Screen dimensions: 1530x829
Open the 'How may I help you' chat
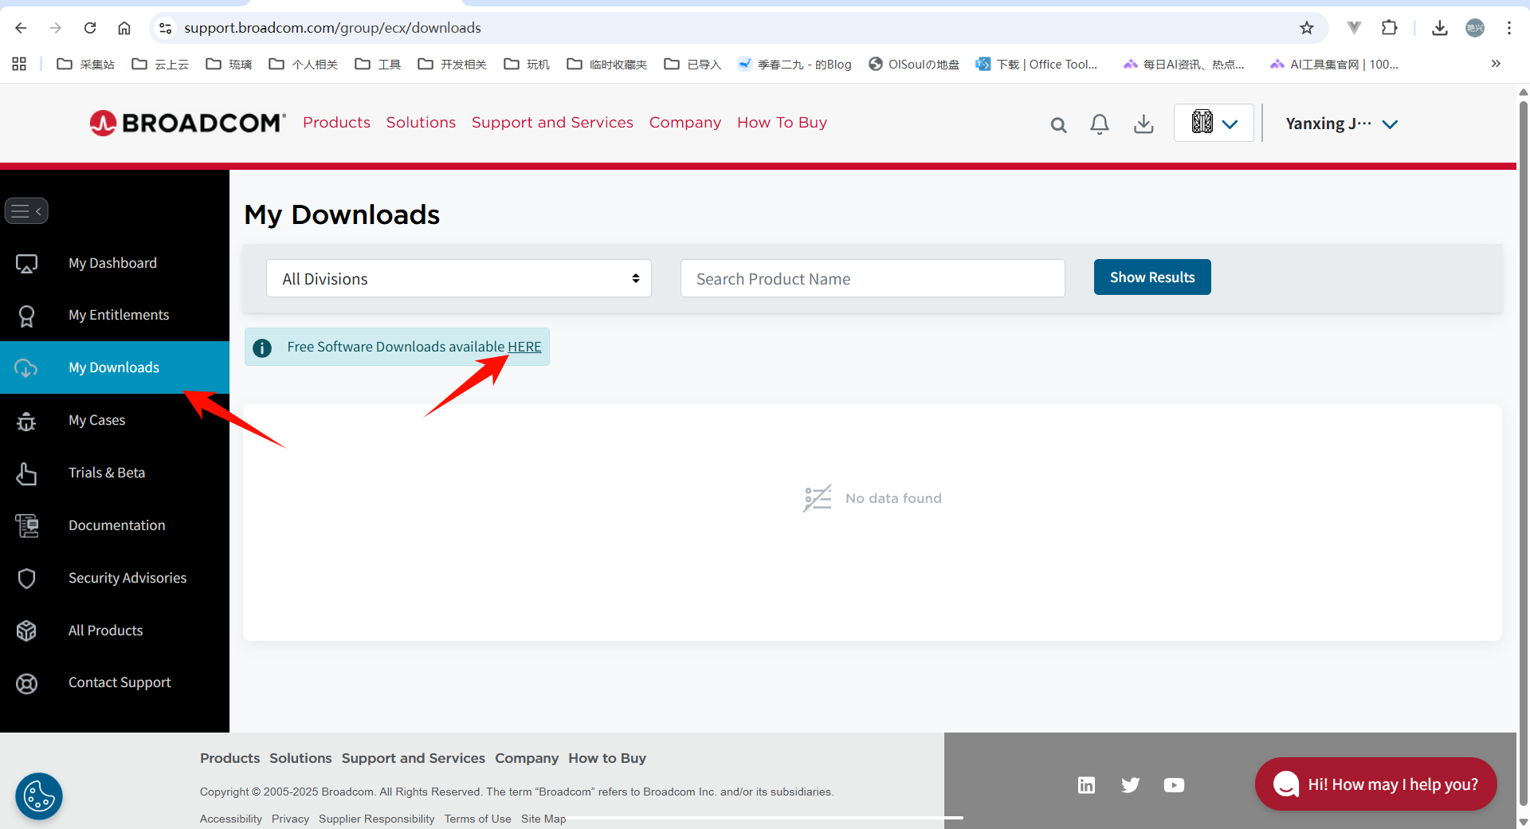coord(1375,784)
